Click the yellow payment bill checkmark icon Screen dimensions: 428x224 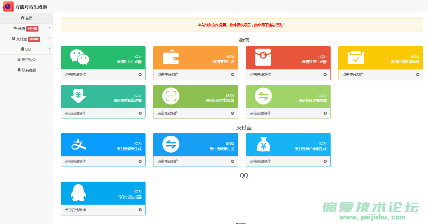coord(356,57)
